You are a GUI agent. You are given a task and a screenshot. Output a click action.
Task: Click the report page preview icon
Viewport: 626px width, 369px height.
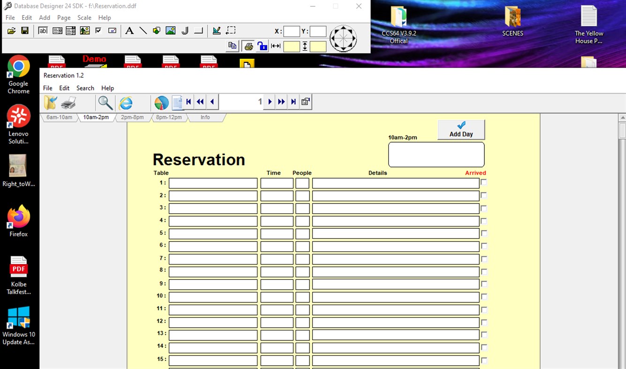pyautogui.click(x=177, y=102)
